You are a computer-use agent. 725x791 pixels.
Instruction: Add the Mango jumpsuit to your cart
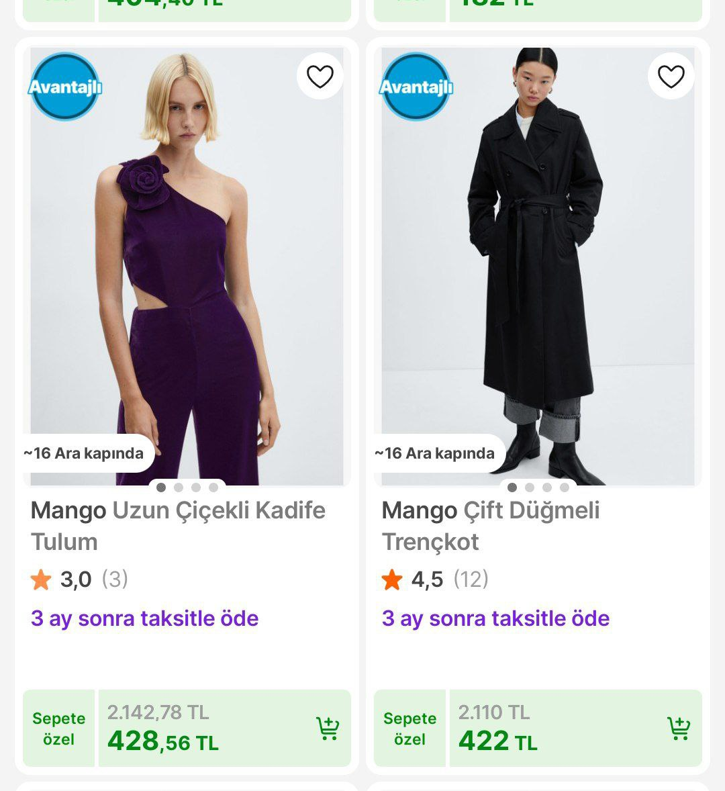click(327, 728)
